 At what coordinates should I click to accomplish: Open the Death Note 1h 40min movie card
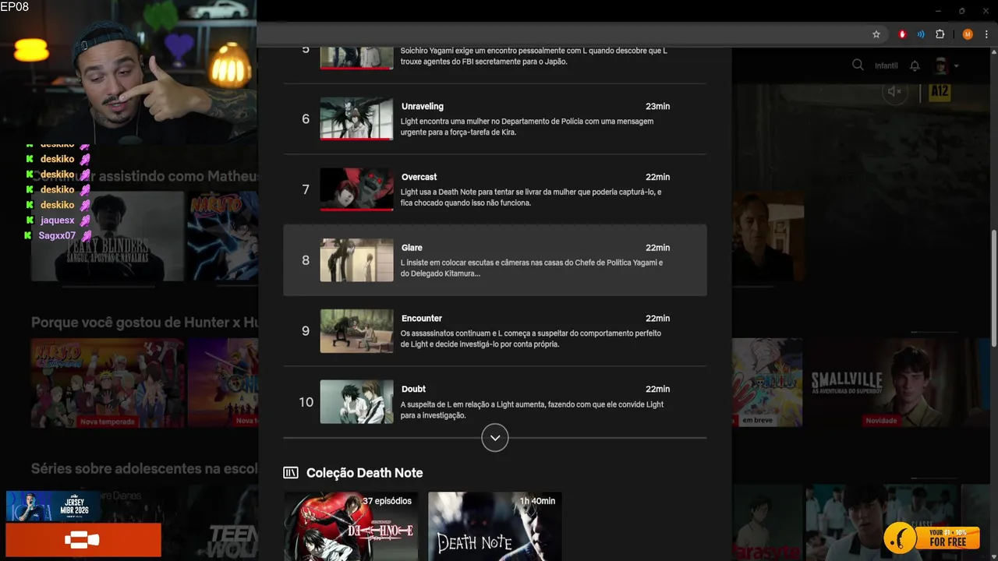(x=495, y=526)
